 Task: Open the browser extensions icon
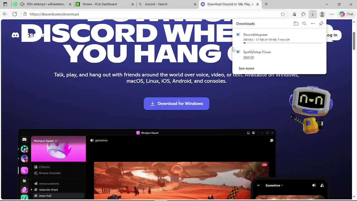coord(294,14)
